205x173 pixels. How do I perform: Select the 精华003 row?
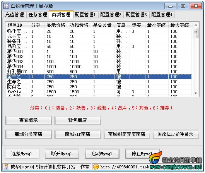99,62
